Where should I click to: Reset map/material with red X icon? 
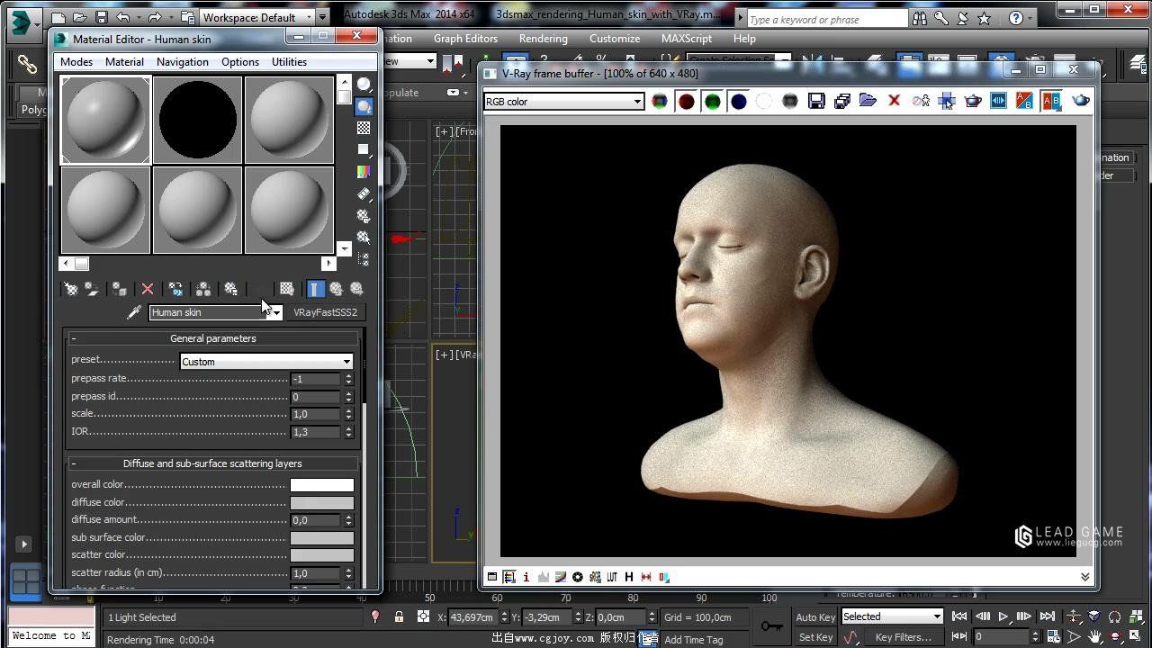click(x=148, y=289)
